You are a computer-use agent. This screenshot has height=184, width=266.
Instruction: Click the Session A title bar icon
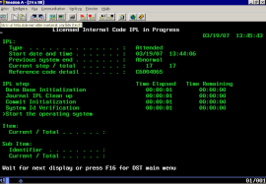click(x=2, y=2)
